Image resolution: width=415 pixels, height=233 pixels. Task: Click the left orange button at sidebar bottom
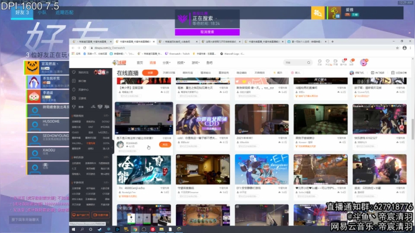(81, 215)
